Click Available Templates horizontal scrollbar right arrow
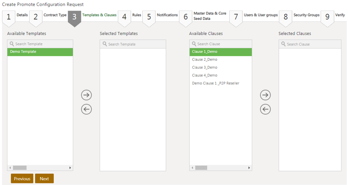The height and width of the screenshot is (185, 348). [70, 168]
